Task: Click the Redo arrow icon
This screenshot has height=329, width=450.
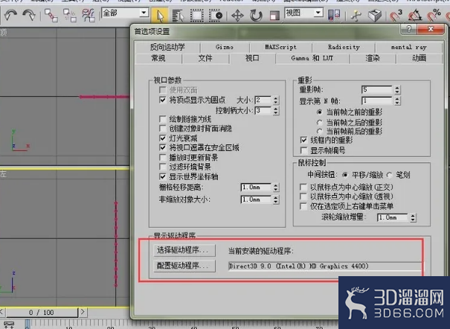Action: tap(29, 15)
